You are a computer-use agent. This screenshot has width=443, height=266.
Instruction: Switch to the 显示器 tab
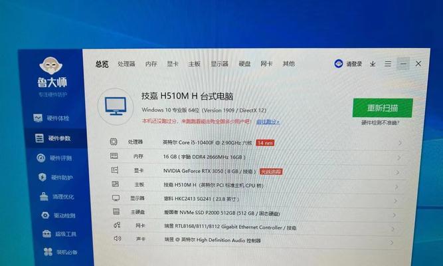[x=219, y=64]
